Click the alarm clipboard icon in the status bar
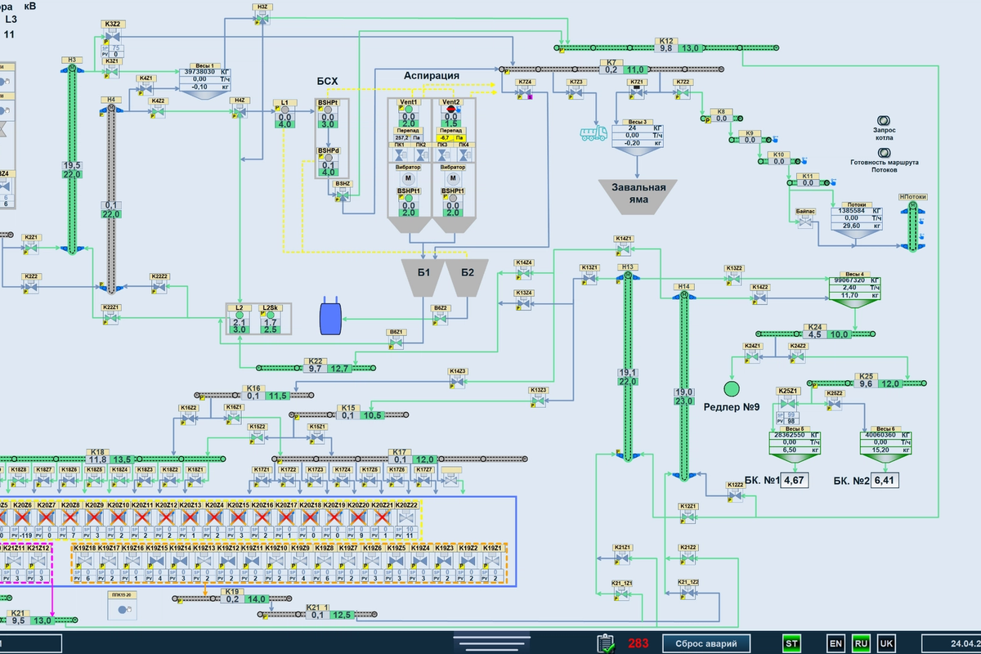Viewport: 981px width, 654px height. [606, 643]
